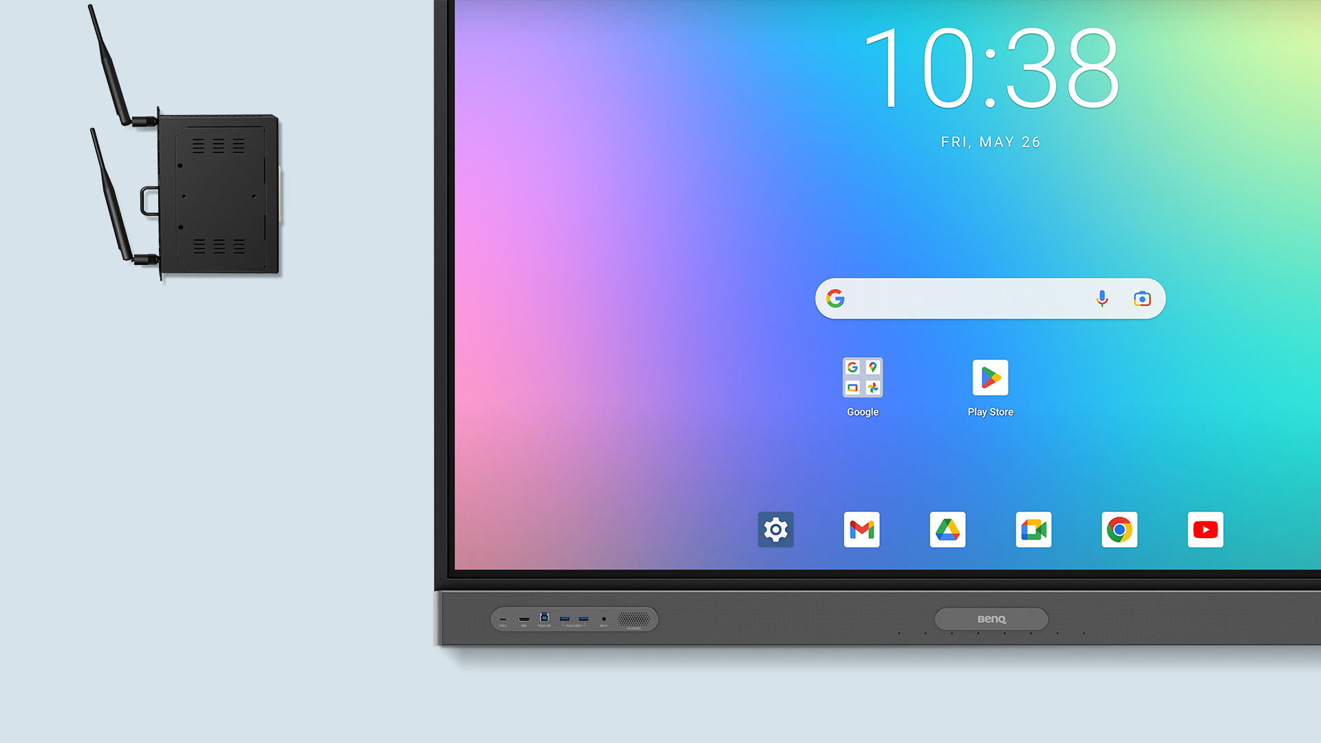Open device Settings
Image resolution: width=1321 pixels, height=743 pixels.
(775, 530)
